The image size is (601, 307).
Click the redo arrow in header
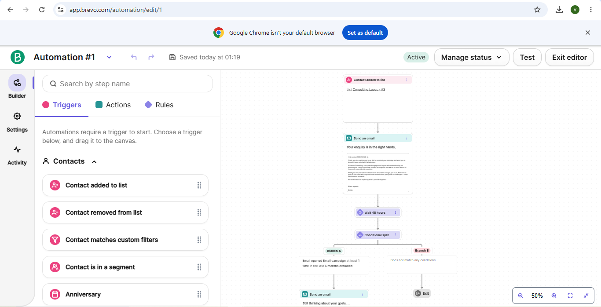(151, 57)
